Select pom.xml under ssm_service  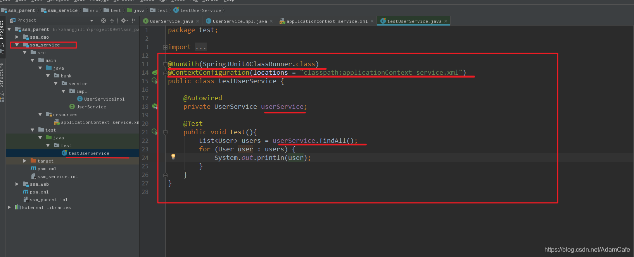tap(43, 169)
